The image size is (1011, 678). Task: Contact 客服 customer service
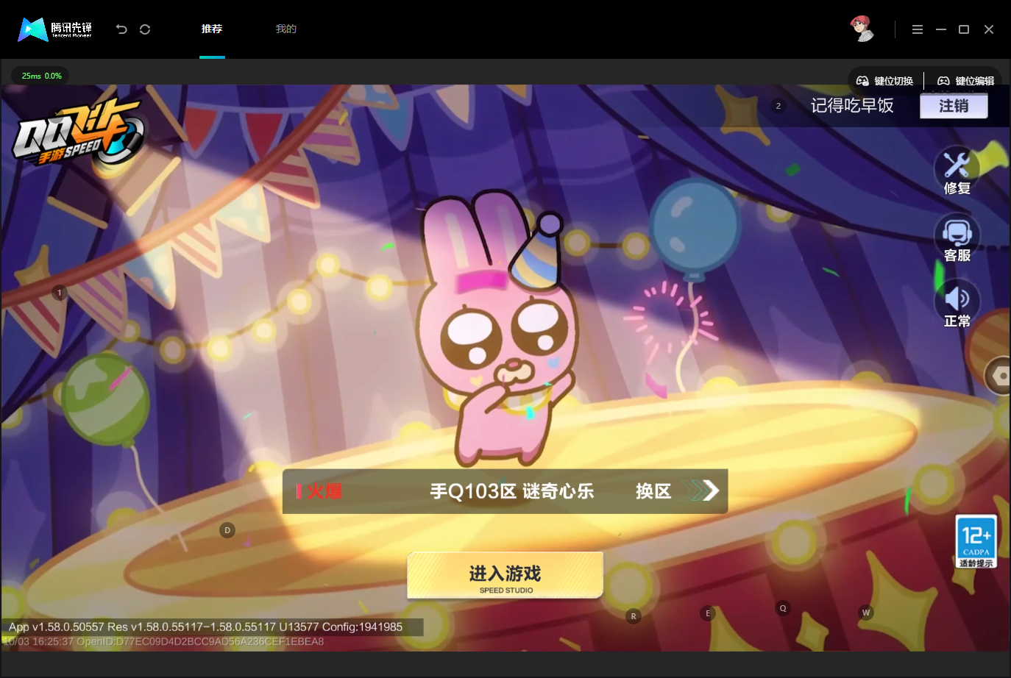(x=957, y=238)
